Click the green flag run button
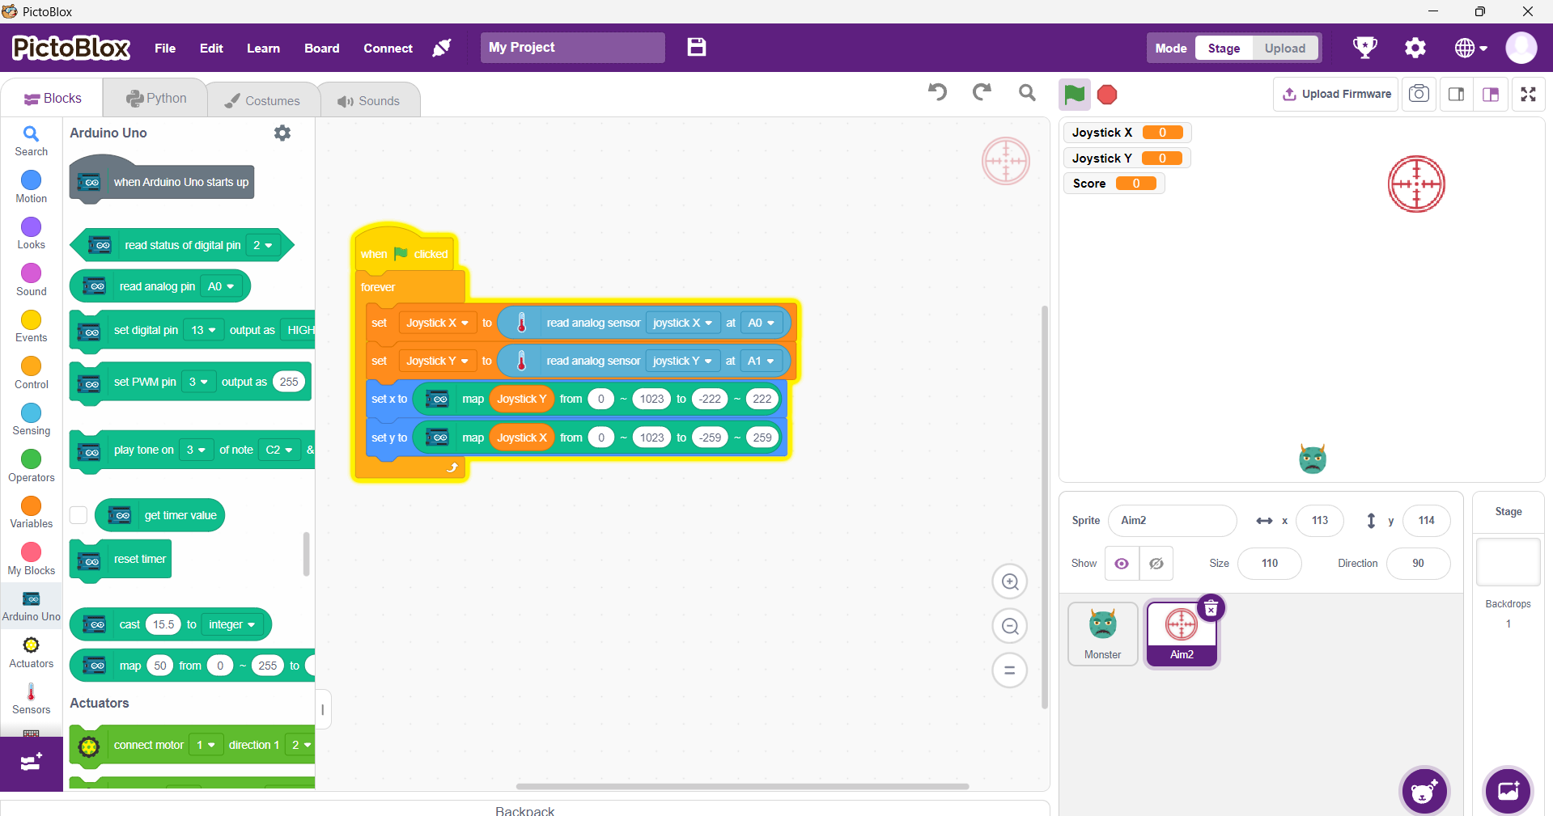 (1074, 95)
